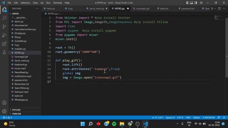The height and width of the screenshot is (128, 228).
Task: Expand the TIMELINE section
Action: pyautogui.click(x=16, y=114)
